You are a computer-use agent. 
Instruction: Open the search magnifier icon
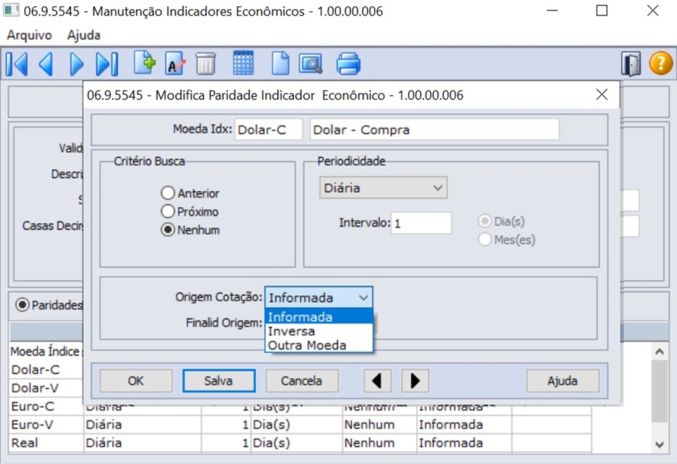click(x=310, y=63)
